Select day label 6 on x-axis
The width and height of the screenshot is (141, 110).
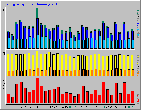[30, 107]
